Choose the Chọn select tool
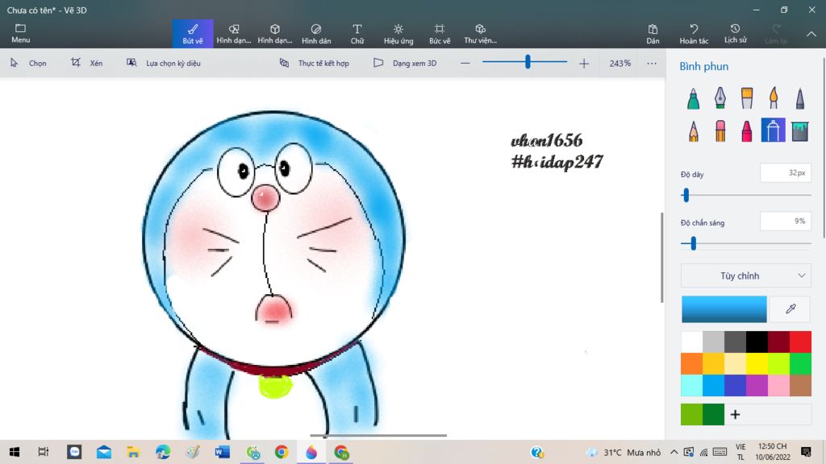The width and height of the screenshot is (826, 464). (28, 63)
